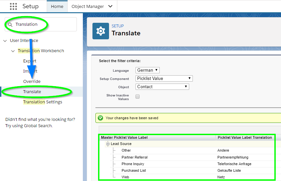The image size is (281, 181).
Task: Collapse Lead Source tree node
Action: coord(108,144)
